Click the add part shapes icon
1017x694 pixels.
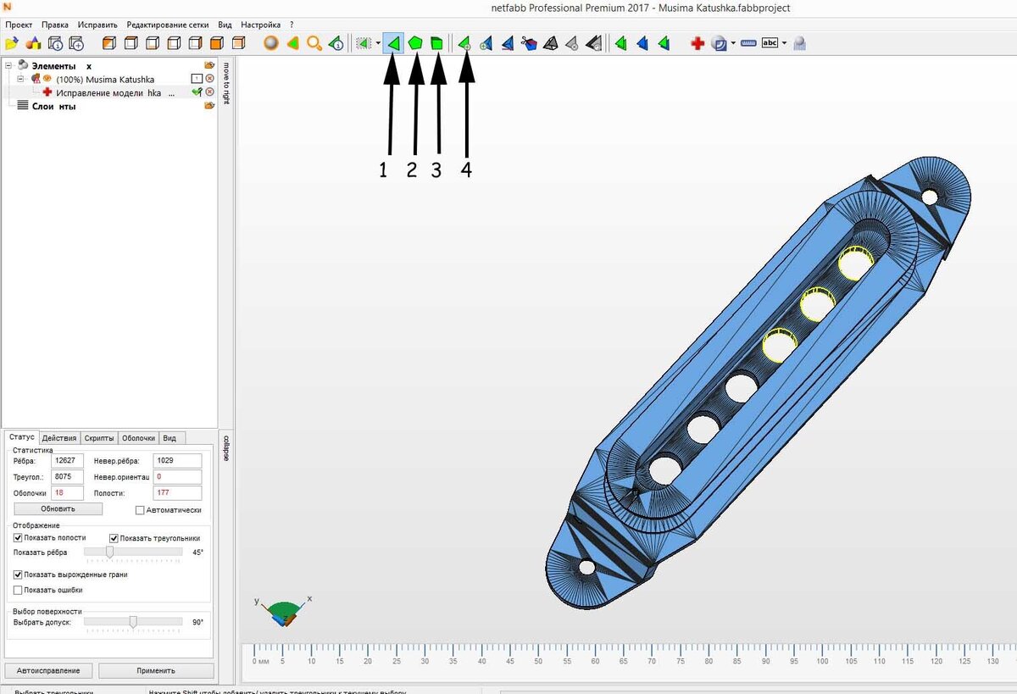coord(33,43)
